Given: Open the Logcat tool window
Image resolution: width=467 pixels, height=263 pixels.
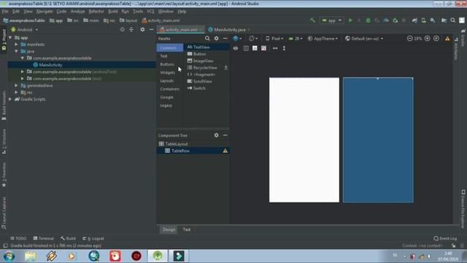Looking at the screenshot, I should point(93,239).
